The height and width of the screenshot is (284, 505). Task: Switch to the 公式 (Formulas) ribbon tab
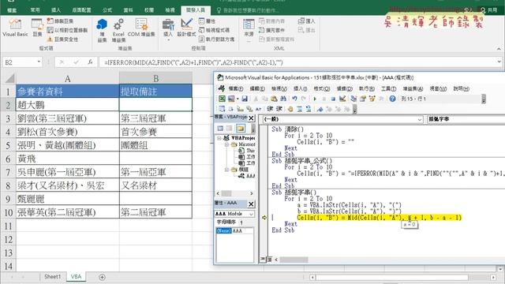point(107,10)
